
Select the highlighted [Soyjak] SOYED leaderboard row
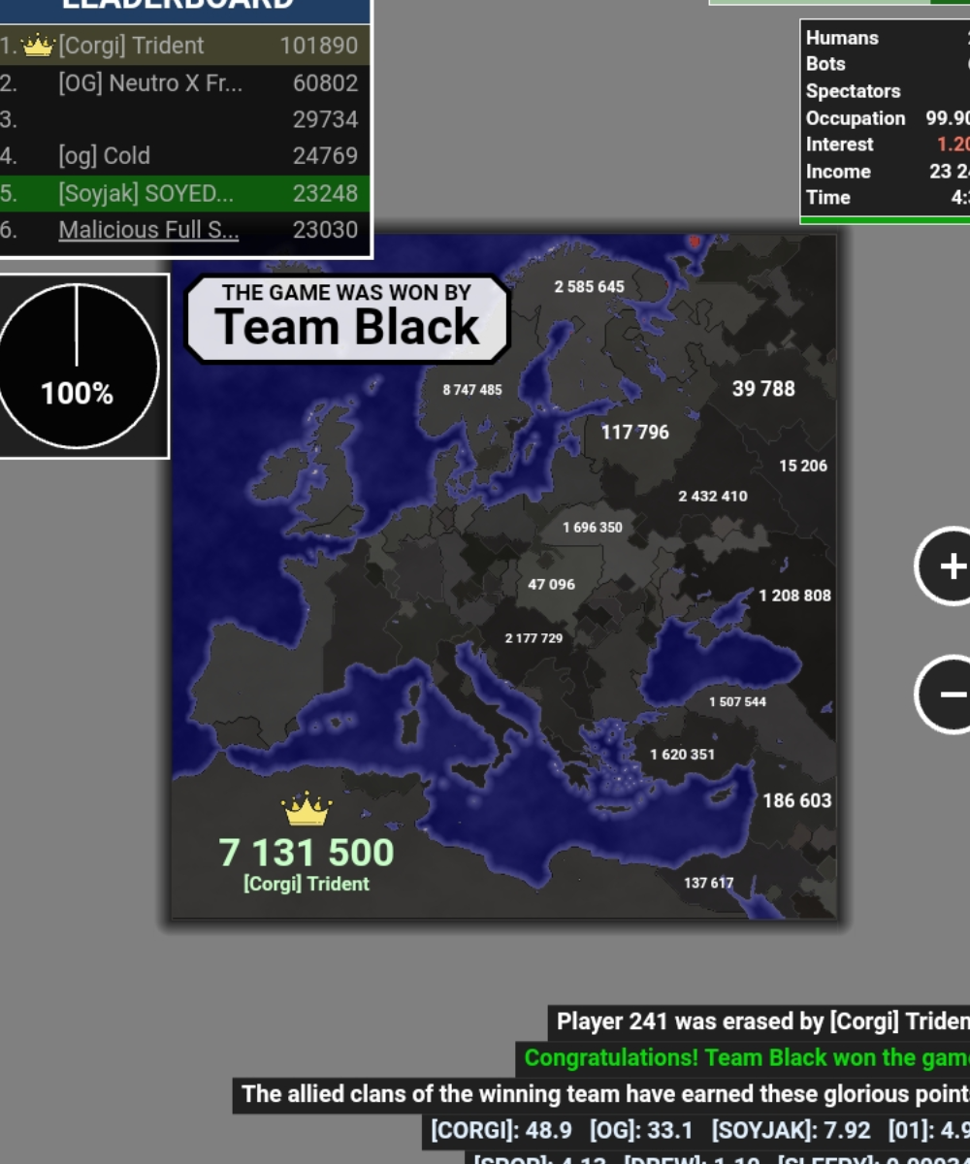(184, 193)
